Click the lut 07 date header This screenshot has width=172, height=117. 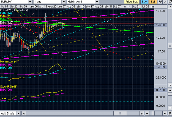[118, 7]
